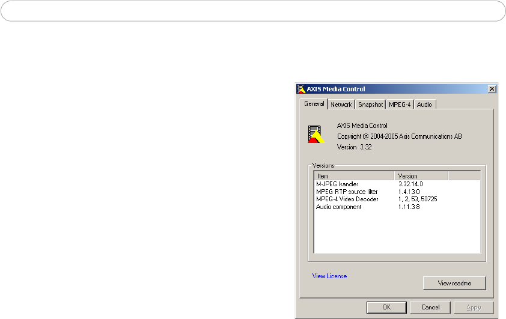Click the AXIS film-strip logo icon
Viewport: 506px width, 319px height.
pyautogui.click(x=316, y=134)
